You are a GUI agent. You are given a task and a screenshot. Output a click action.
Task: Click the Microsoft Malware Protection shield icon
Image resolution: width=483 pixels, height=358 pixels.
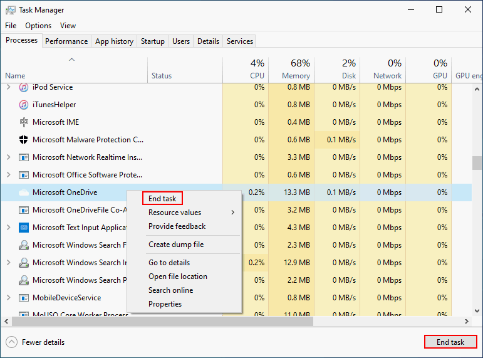click(24, 140)
